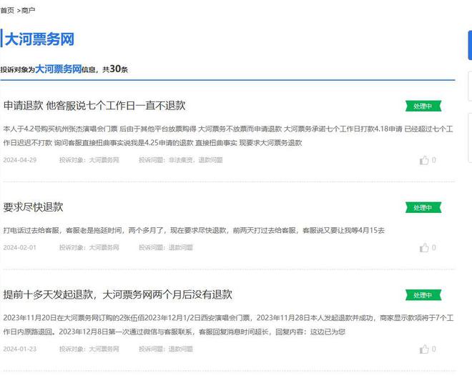Open the blue 大河票务网 link in summary line
Screen dimensions: 472x378
(58, 69)
